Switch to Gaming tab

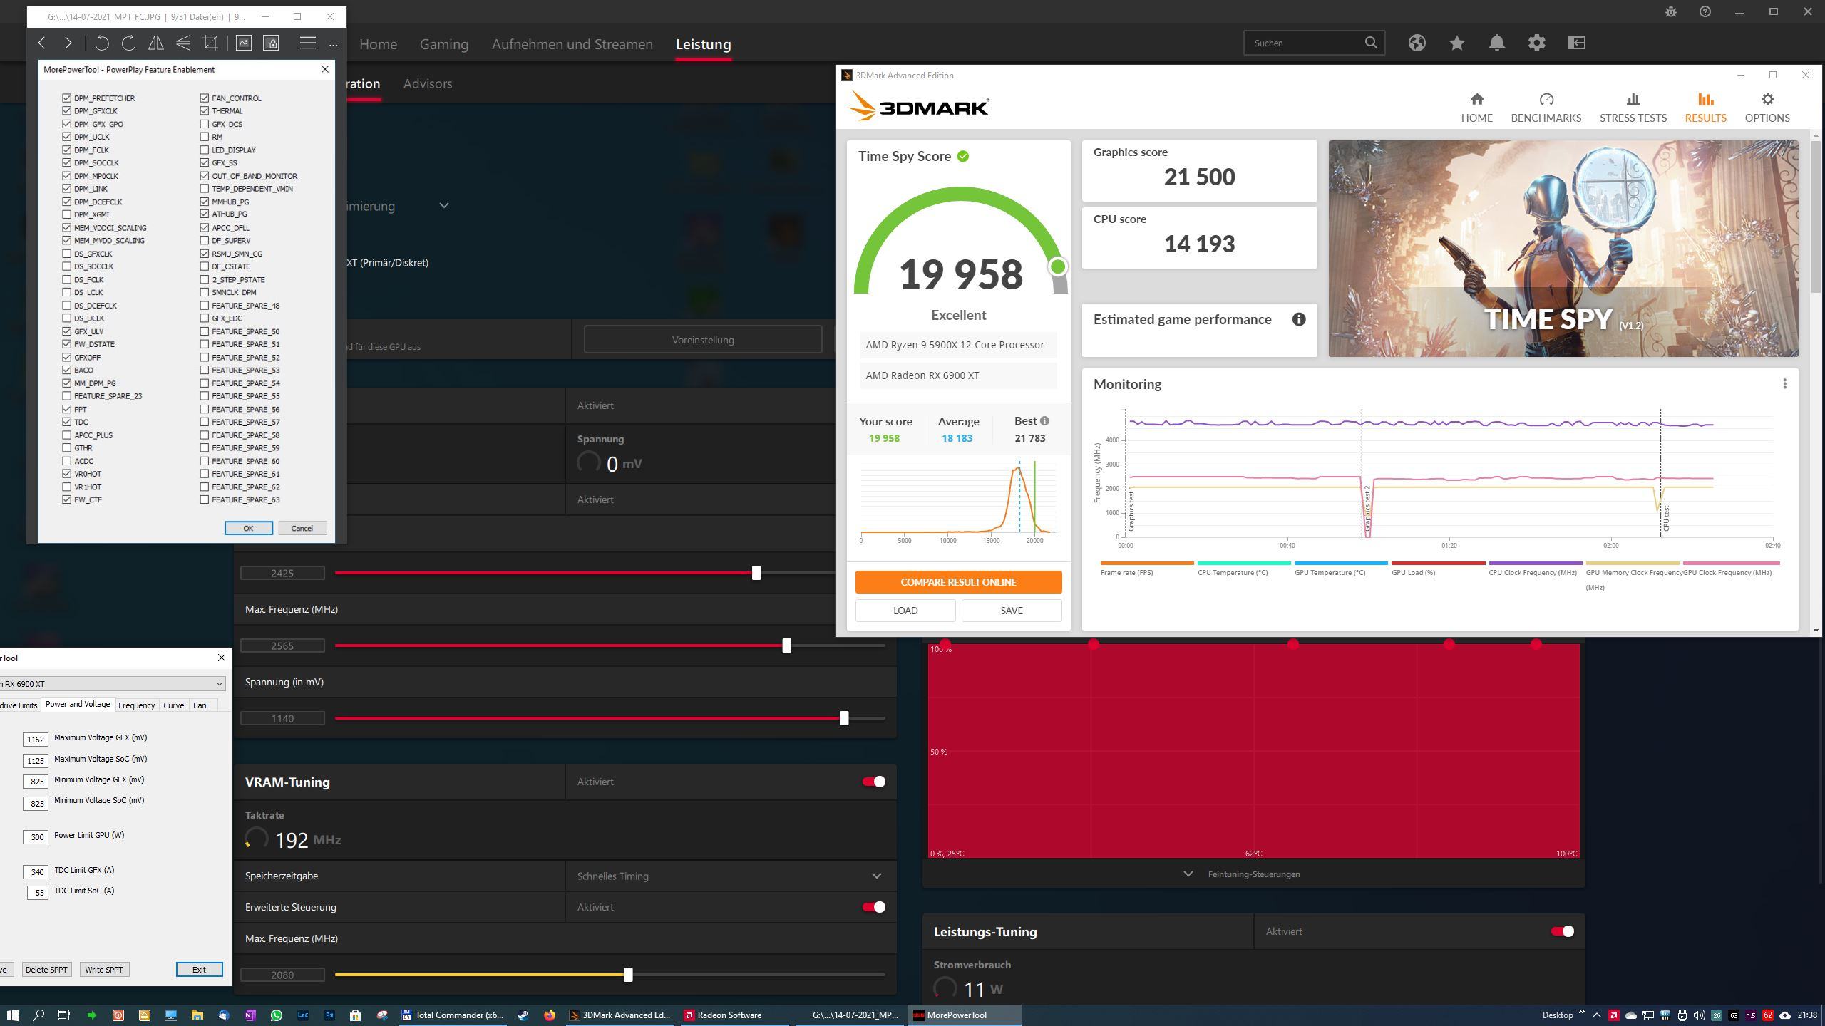click(443, 44)
